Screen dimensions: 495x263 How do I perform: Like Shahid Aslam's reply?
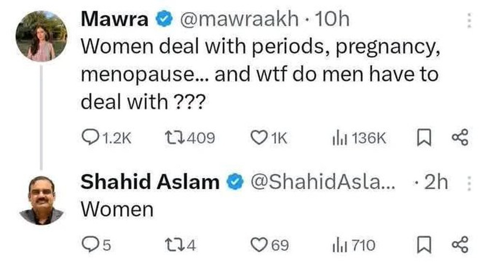coord(260,246)
